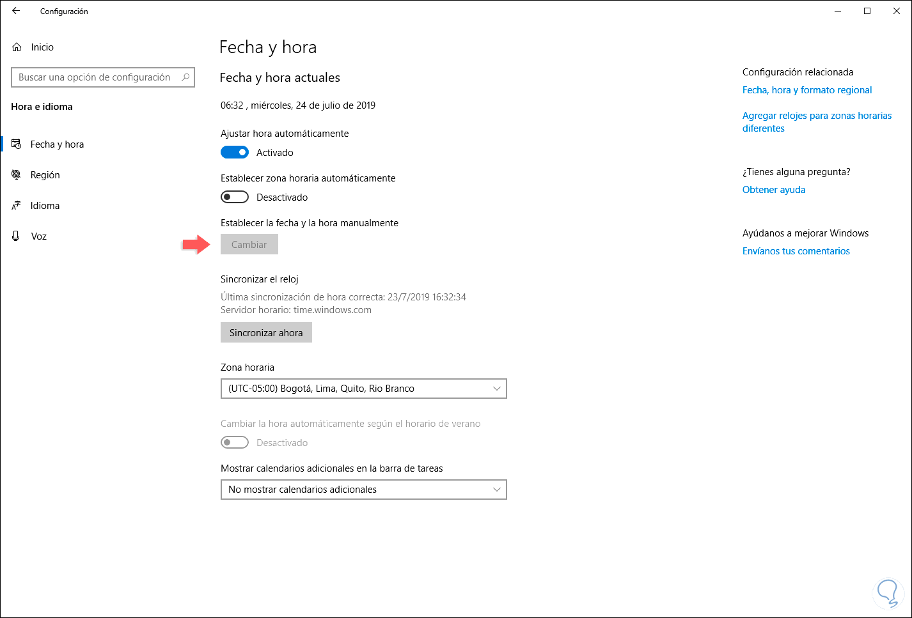Expand the calendarios adicionales dropdown

363,490
